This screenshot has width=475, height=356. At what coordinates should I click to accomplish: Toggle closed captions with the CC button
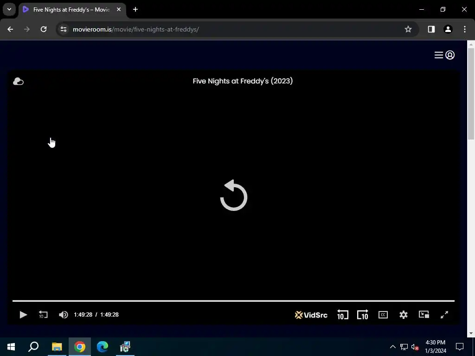[383, 315]
